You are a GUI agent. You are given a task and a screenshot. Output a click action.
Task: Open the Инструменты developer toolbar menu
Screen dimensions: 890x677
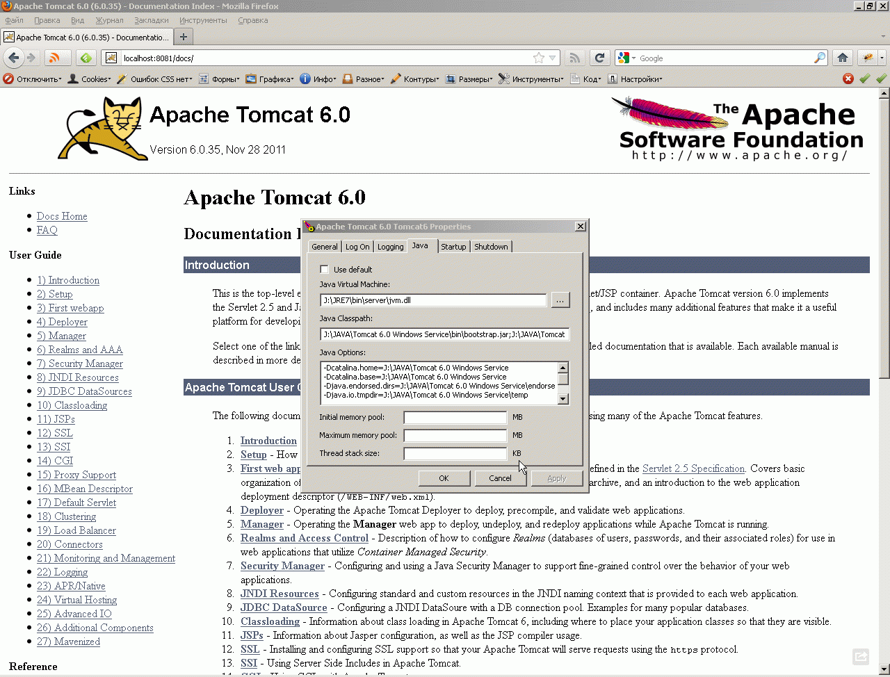532,79
